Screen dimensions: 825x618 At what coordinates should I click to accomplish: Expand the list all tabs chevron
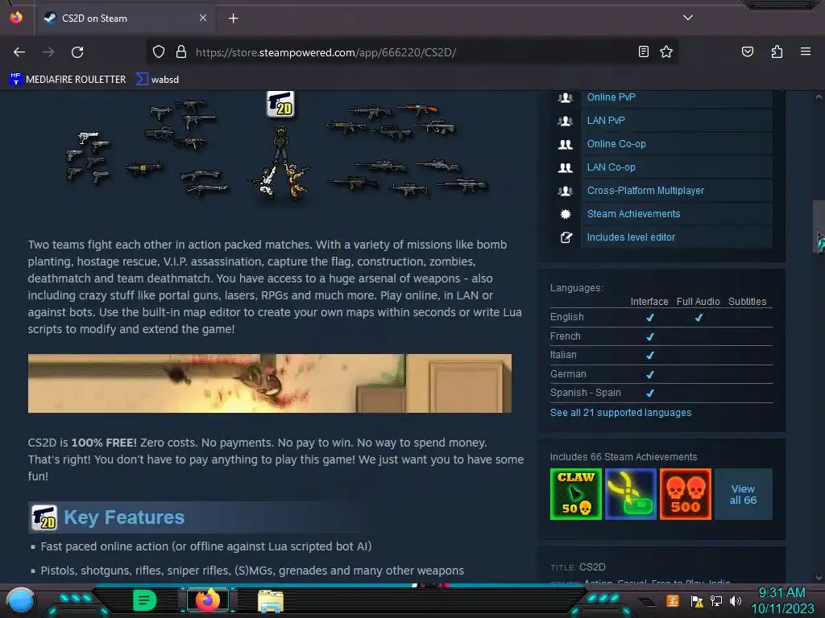tap(688, 18)
